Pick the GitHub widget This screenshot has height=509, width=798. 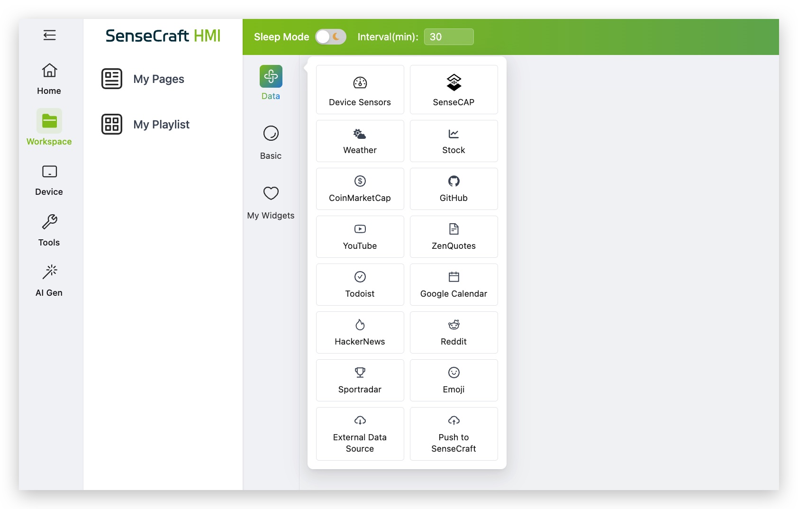pos(453,189)
